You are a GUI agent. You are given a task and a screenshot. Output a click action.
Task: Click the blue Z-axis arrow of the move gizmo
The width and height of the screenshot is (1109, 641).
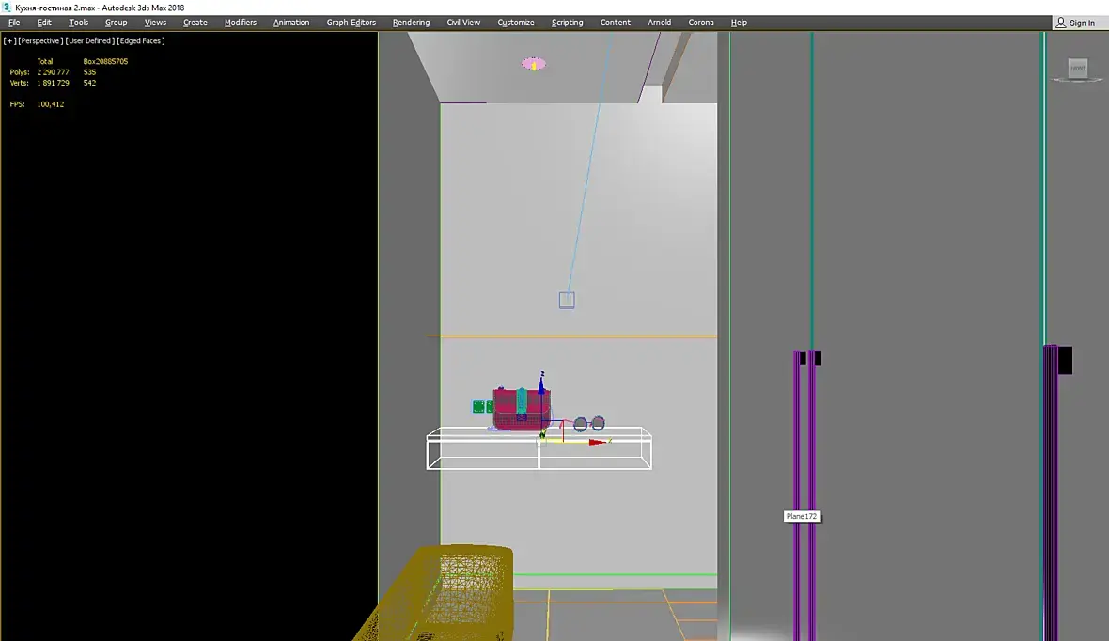pyautogui.click(x=541, y=384)
